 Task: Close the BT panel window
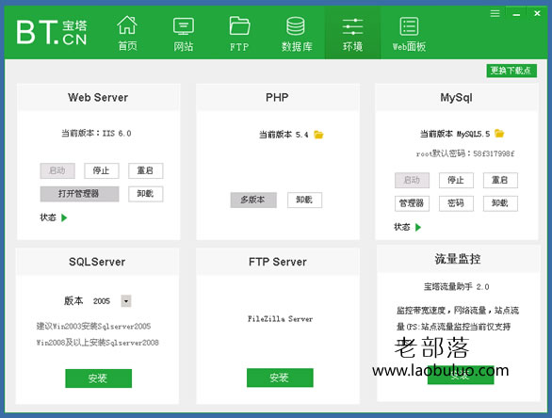click(537, 13)
